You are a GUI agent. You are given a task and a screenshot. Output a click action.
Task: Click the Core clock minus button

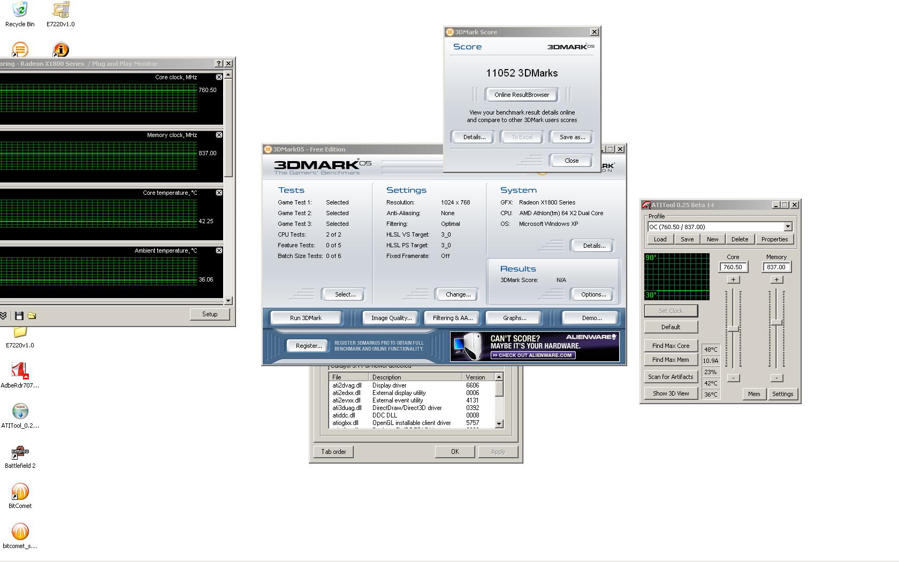coord(733,378)
